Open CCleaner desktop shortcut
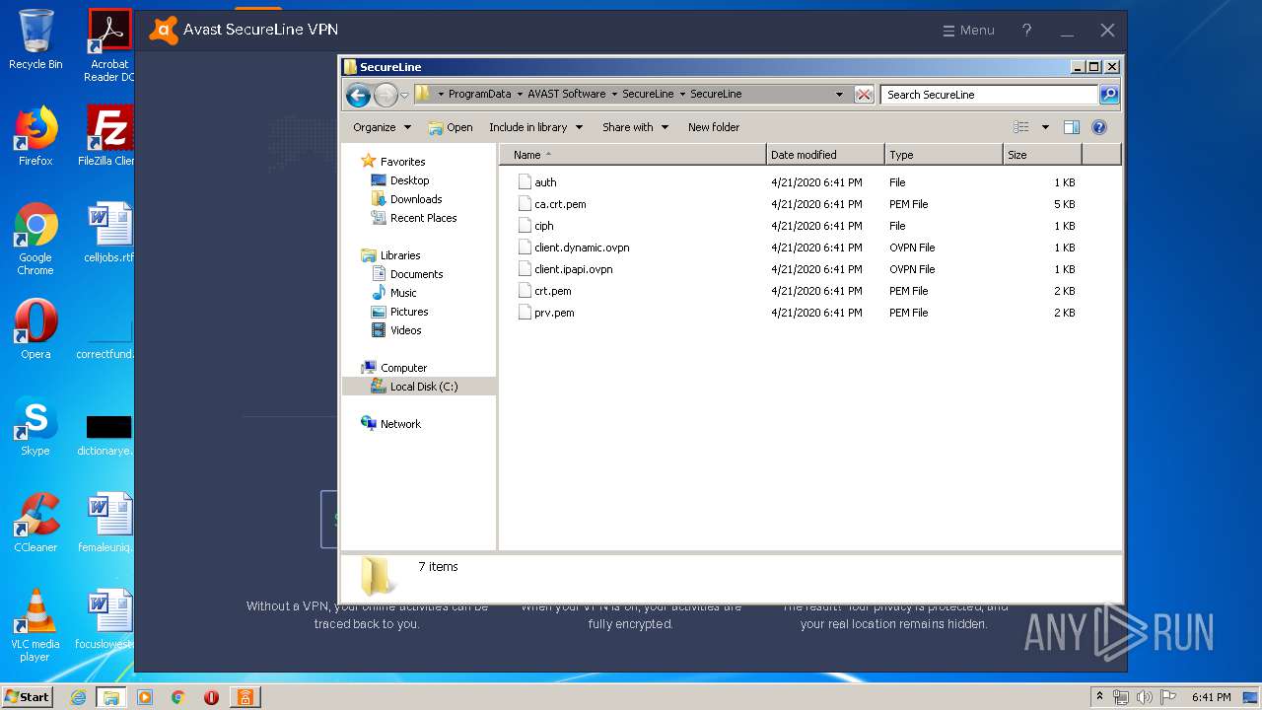The image size is (1262, 710). pos(35,523)
